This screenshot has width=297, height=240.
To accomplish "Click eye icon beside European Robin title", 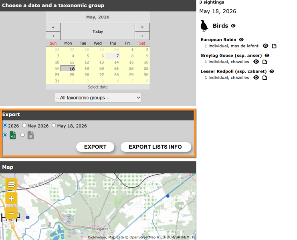I will tap(241, 40).
